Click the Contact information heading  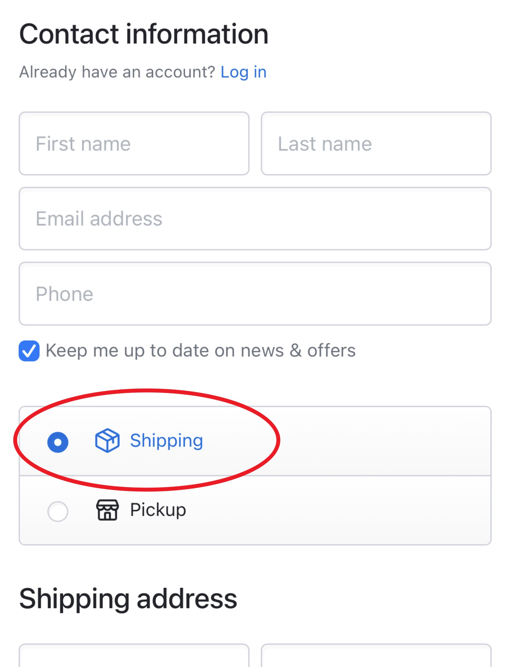144,34
